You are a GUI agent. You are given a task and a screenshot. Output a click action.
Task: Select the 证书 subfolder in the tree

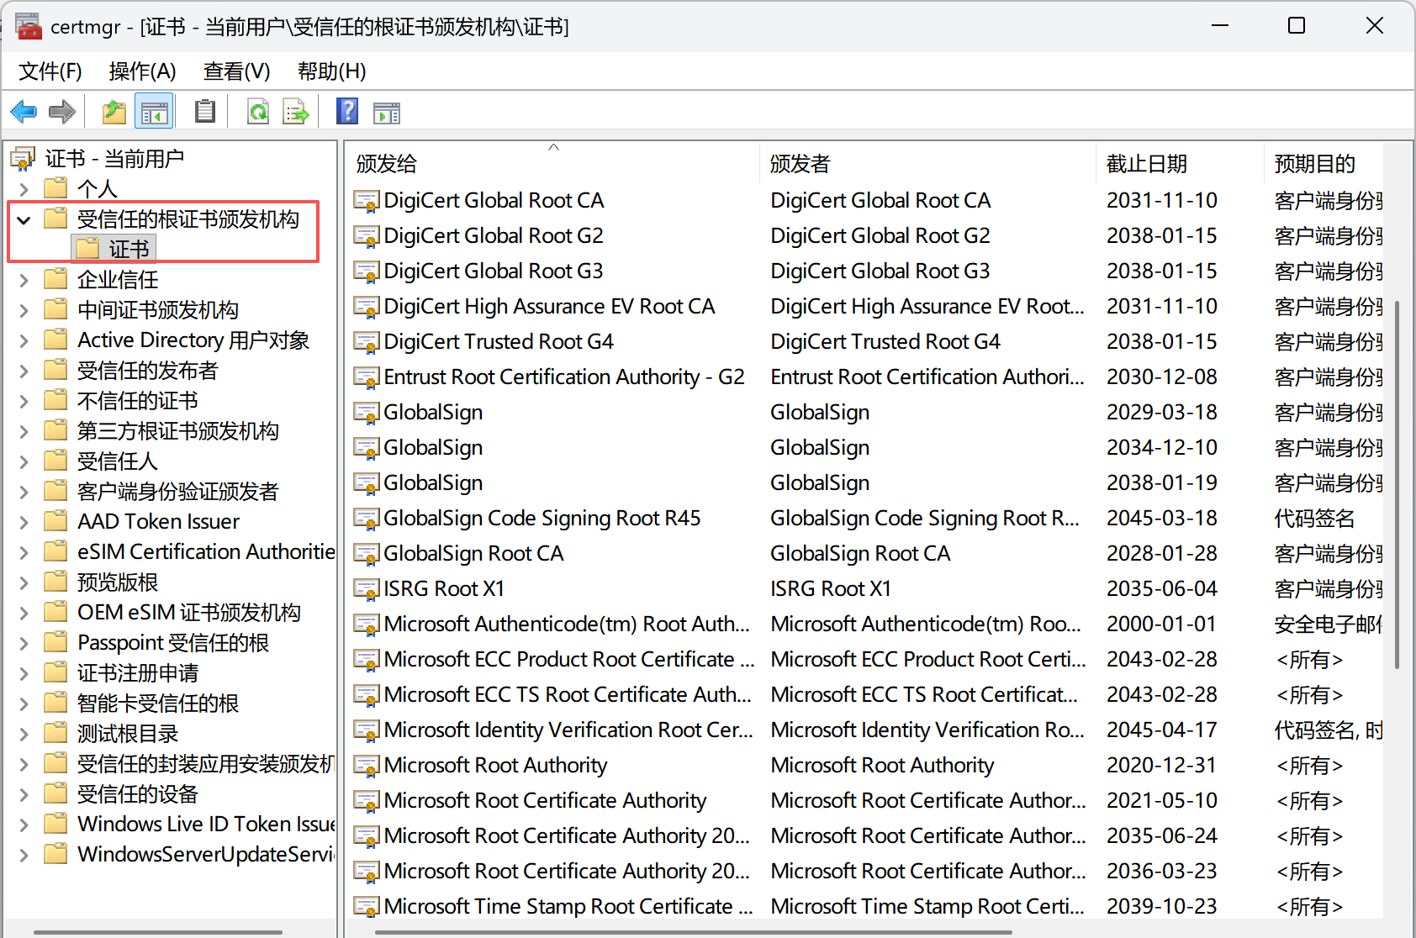pos(114,249)
